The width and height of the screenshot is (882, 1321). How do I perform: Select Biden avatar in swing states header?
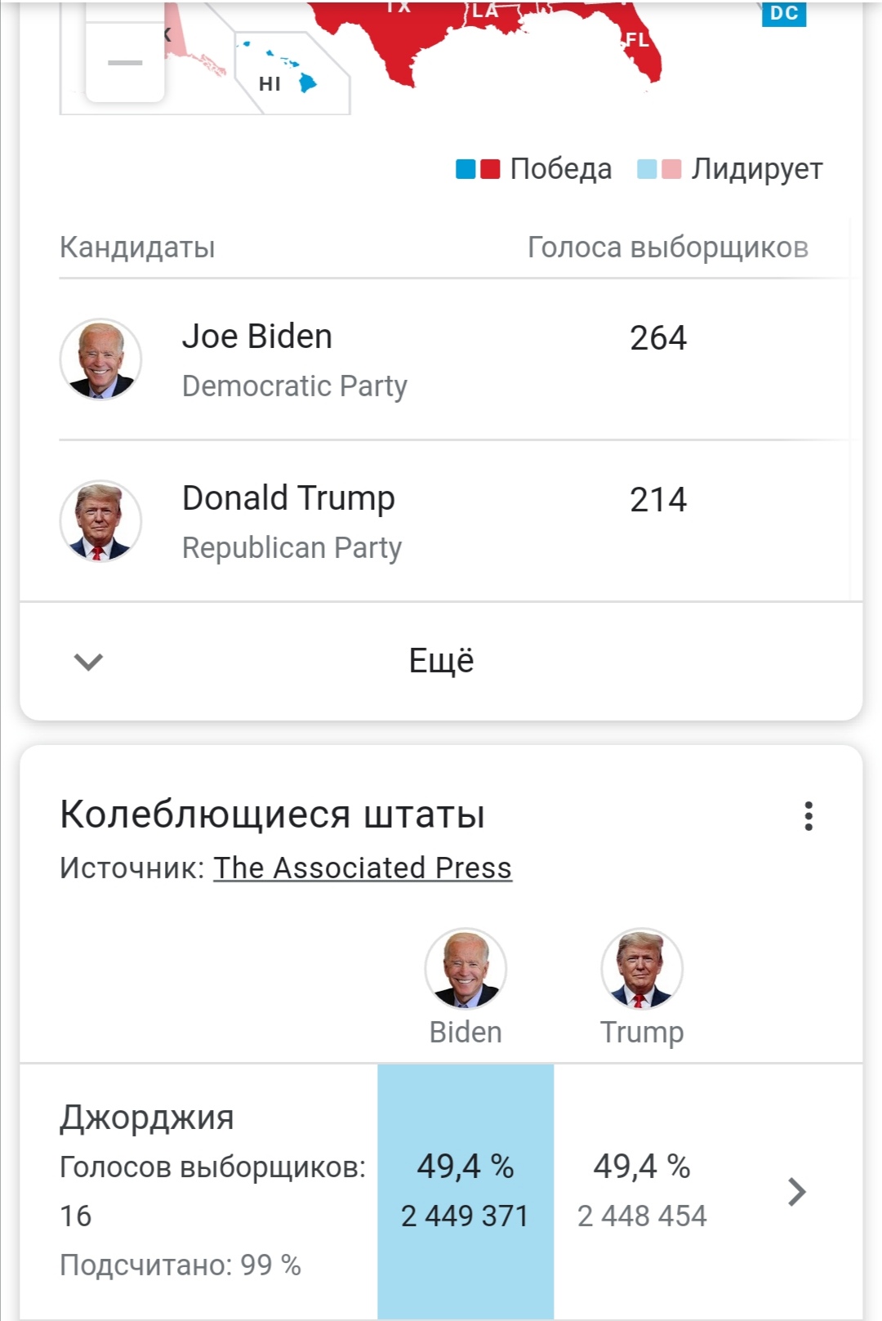465,969
